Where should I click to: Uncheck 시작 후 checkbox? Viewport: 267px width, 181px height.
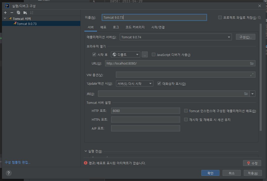tap(94, 54)
